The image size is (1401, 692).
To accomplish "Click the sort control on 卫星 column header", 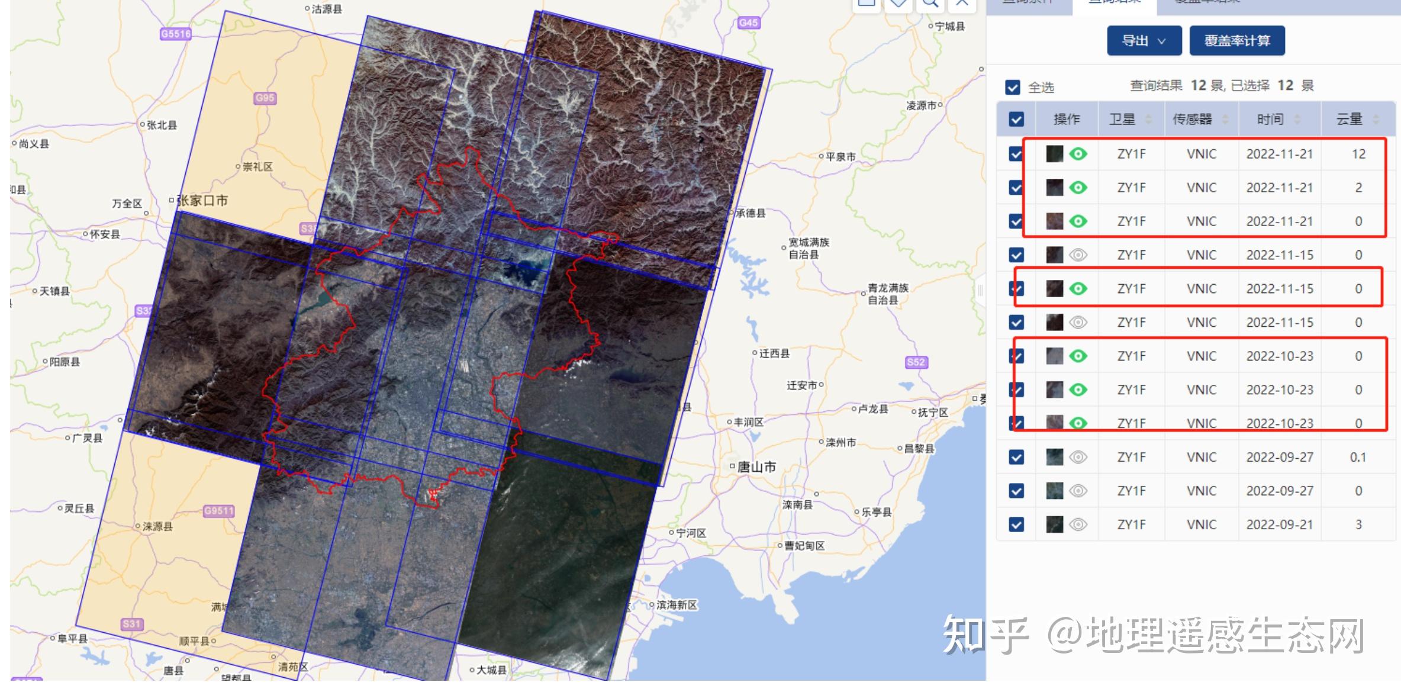I will point(1149,119).
